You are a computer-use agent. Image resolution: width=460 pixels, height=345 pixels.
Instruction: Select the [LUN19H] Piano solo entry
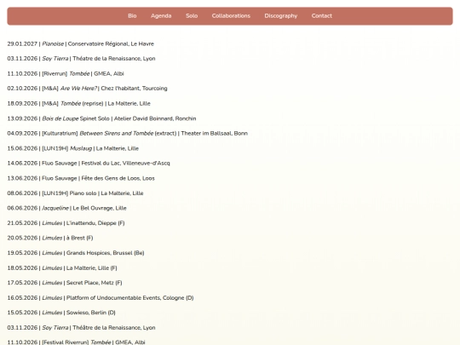pos(75,193)
